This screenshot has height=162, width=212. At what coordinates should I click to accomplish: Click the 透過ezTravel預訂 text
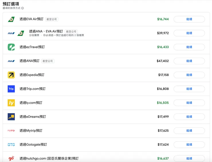tap(32, 47)
